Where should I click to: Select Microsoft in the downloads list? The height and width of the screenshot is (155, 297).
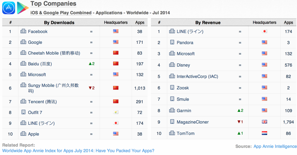(x=37, y=75)
